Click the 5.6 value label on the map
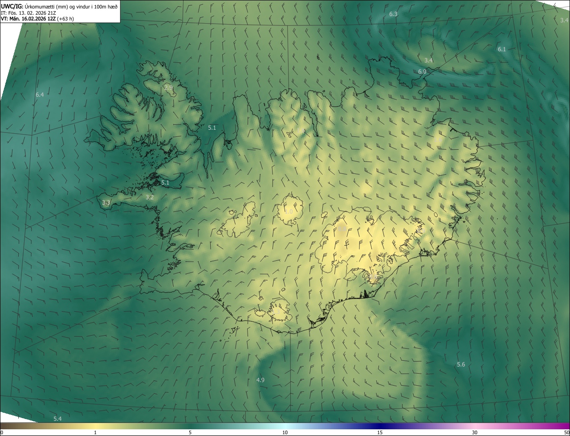This screenshot has width=570, height=436. [461, 364]
